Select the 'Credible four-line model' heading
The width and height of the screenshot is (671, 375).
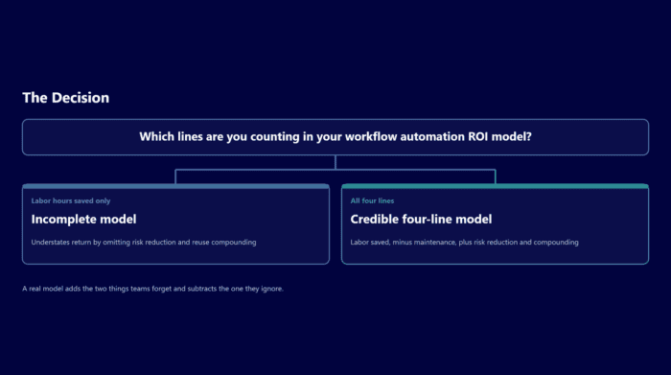(421, 220)
